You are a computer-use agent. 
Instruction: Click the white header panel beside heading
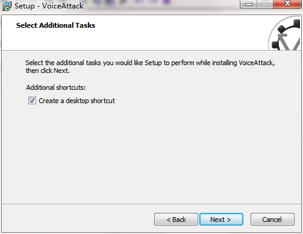point(181,32)
